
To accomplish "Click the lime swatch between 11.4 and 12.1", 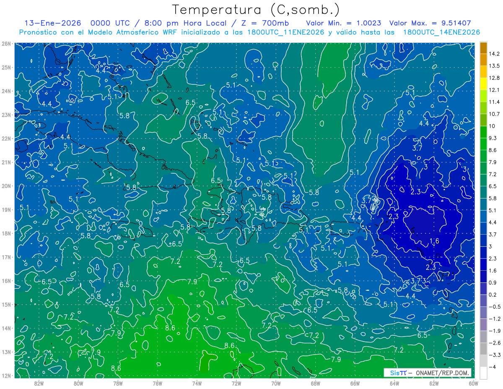I will [x=483, y=96].
